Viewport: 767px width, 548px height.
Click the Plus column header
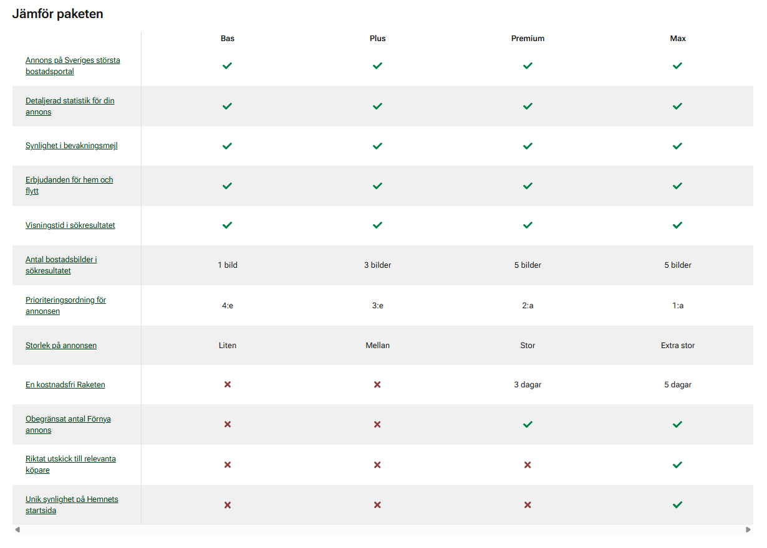pyautogui.click(x=377, y=39)
